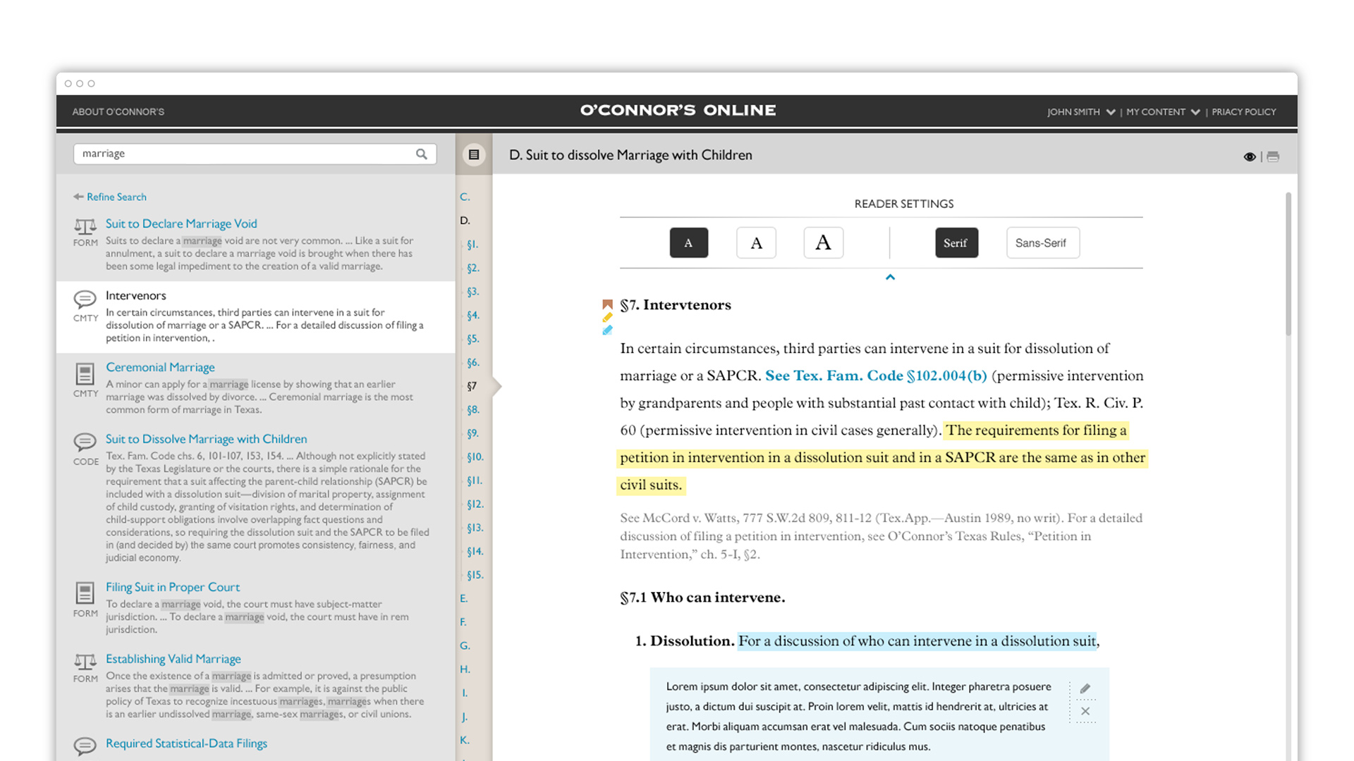Choose the largest font size A
The width and height of the screenshot is (1354, 761).
[x=823, y=243]
